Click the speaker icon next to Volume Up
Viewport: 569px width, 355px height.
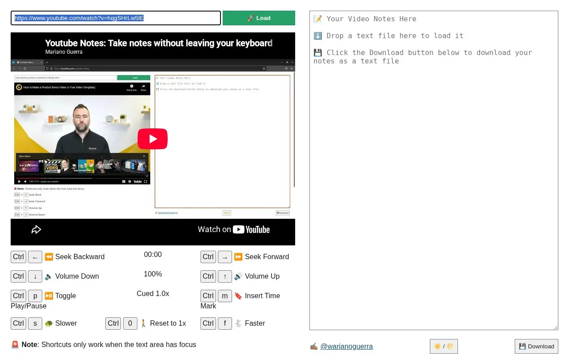click(x=238, y=276)
